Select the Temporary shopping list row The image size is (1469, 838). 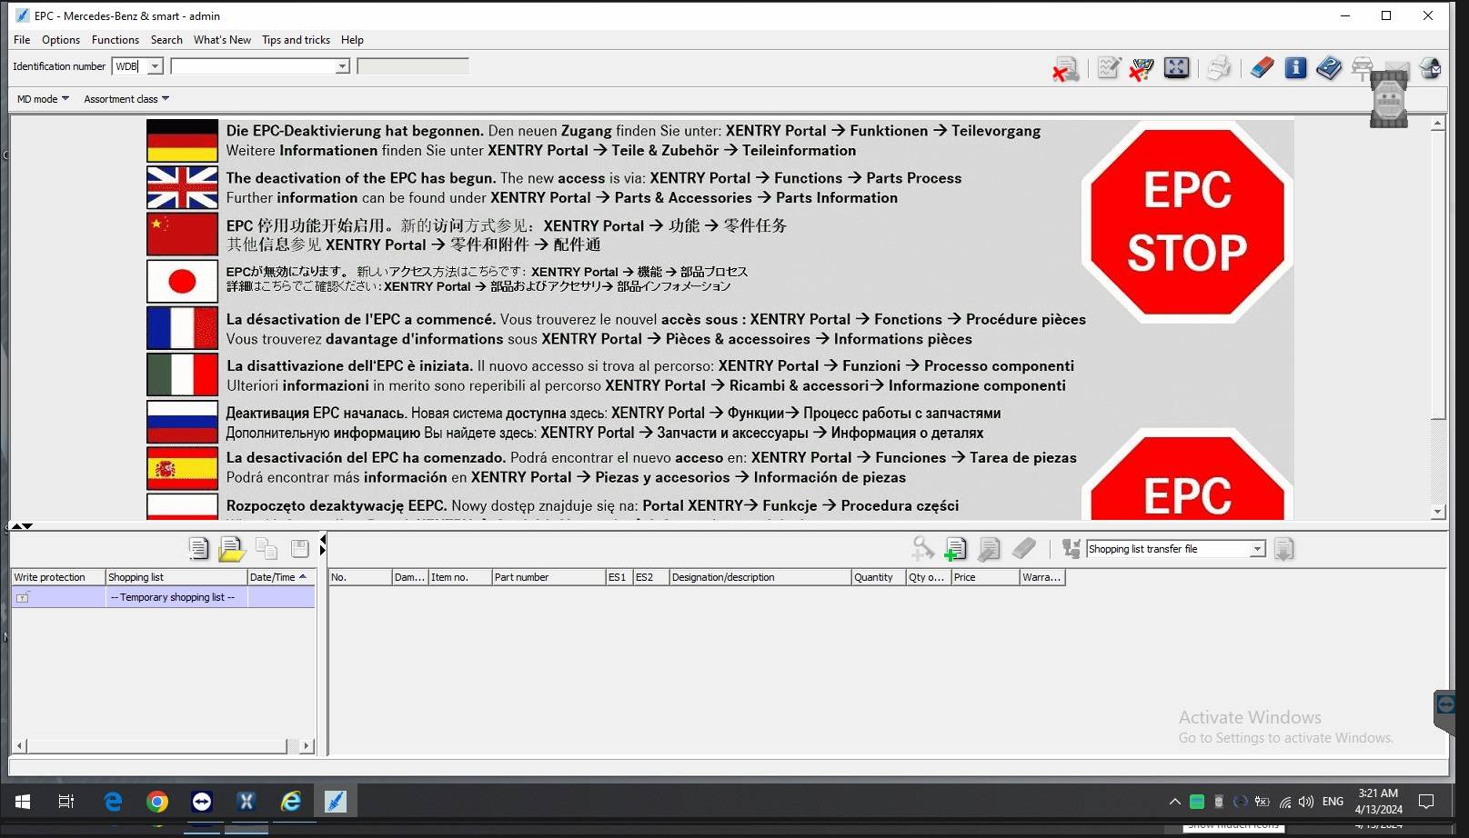coord(164,597)
